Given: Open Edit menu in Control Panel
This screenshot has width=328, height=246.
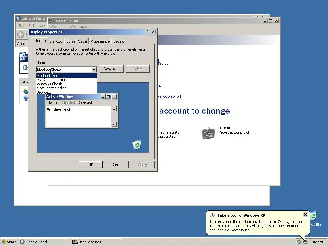Looking at the screenshot, I should click(31, 26).
